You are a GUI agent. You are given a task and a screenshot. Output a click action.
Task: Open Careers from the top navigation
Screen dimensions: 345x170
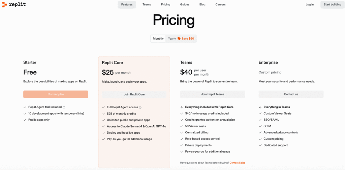pos(220,5)
